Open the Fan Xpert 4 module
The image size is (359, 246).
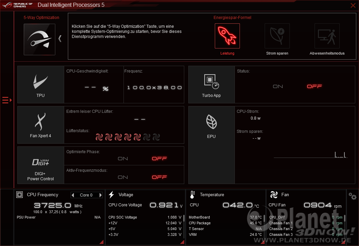tap(40, 125)
